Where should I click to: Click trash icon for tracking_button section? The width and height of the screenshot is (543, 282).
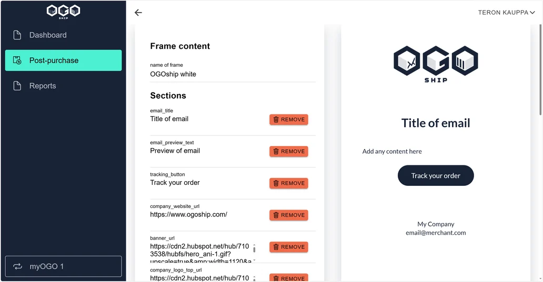coord(276,183)
